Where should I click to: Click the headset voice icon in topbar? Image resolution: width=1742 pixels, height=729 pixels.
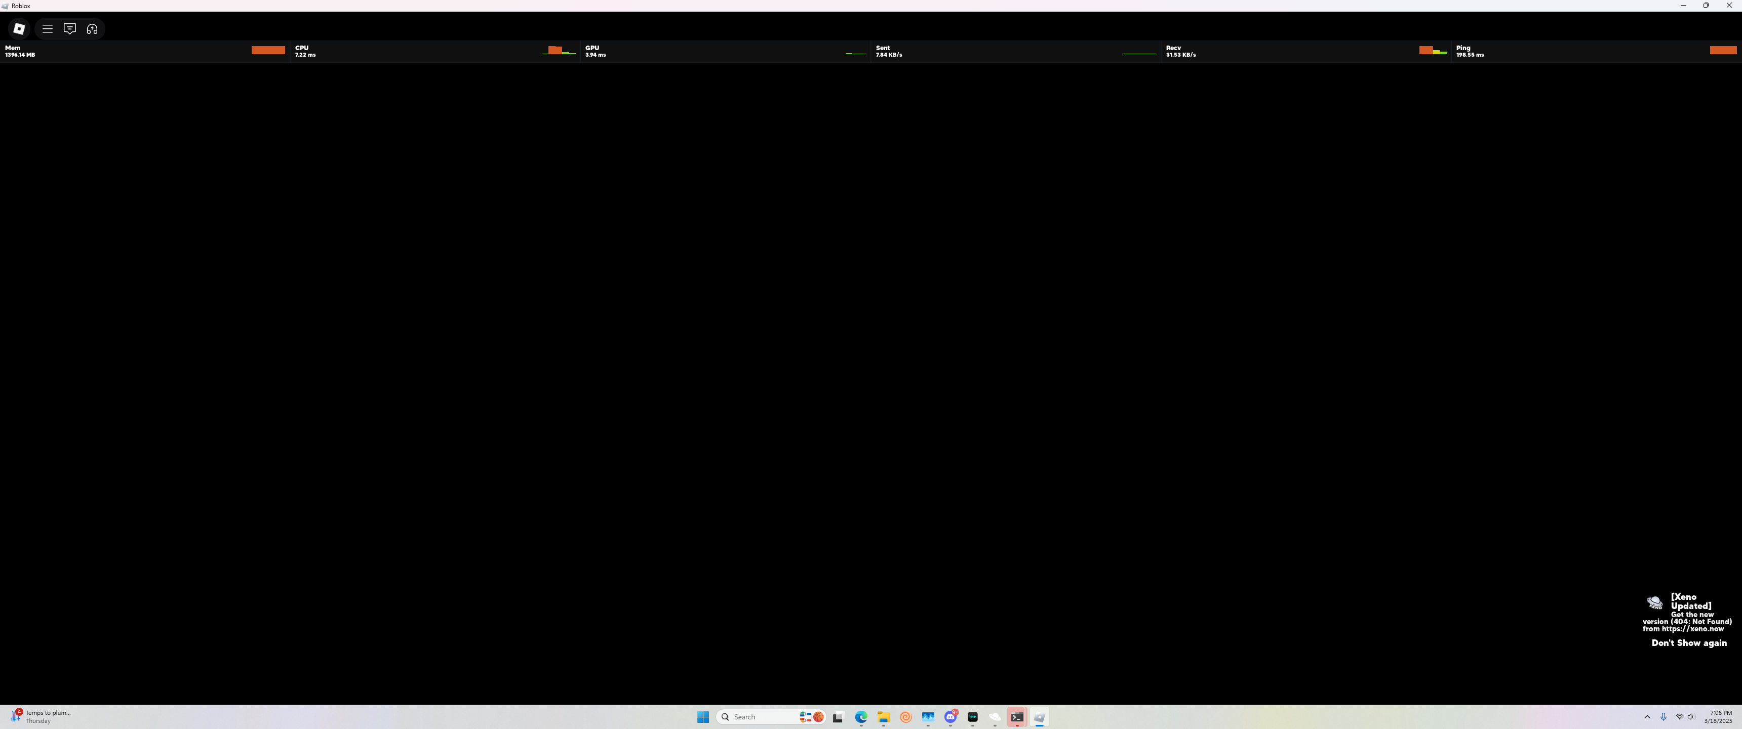click(92, 28)
